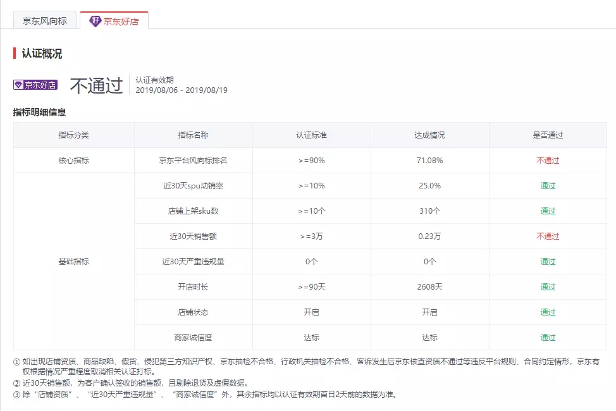Click the 认证标准 column header

[311, 135]
